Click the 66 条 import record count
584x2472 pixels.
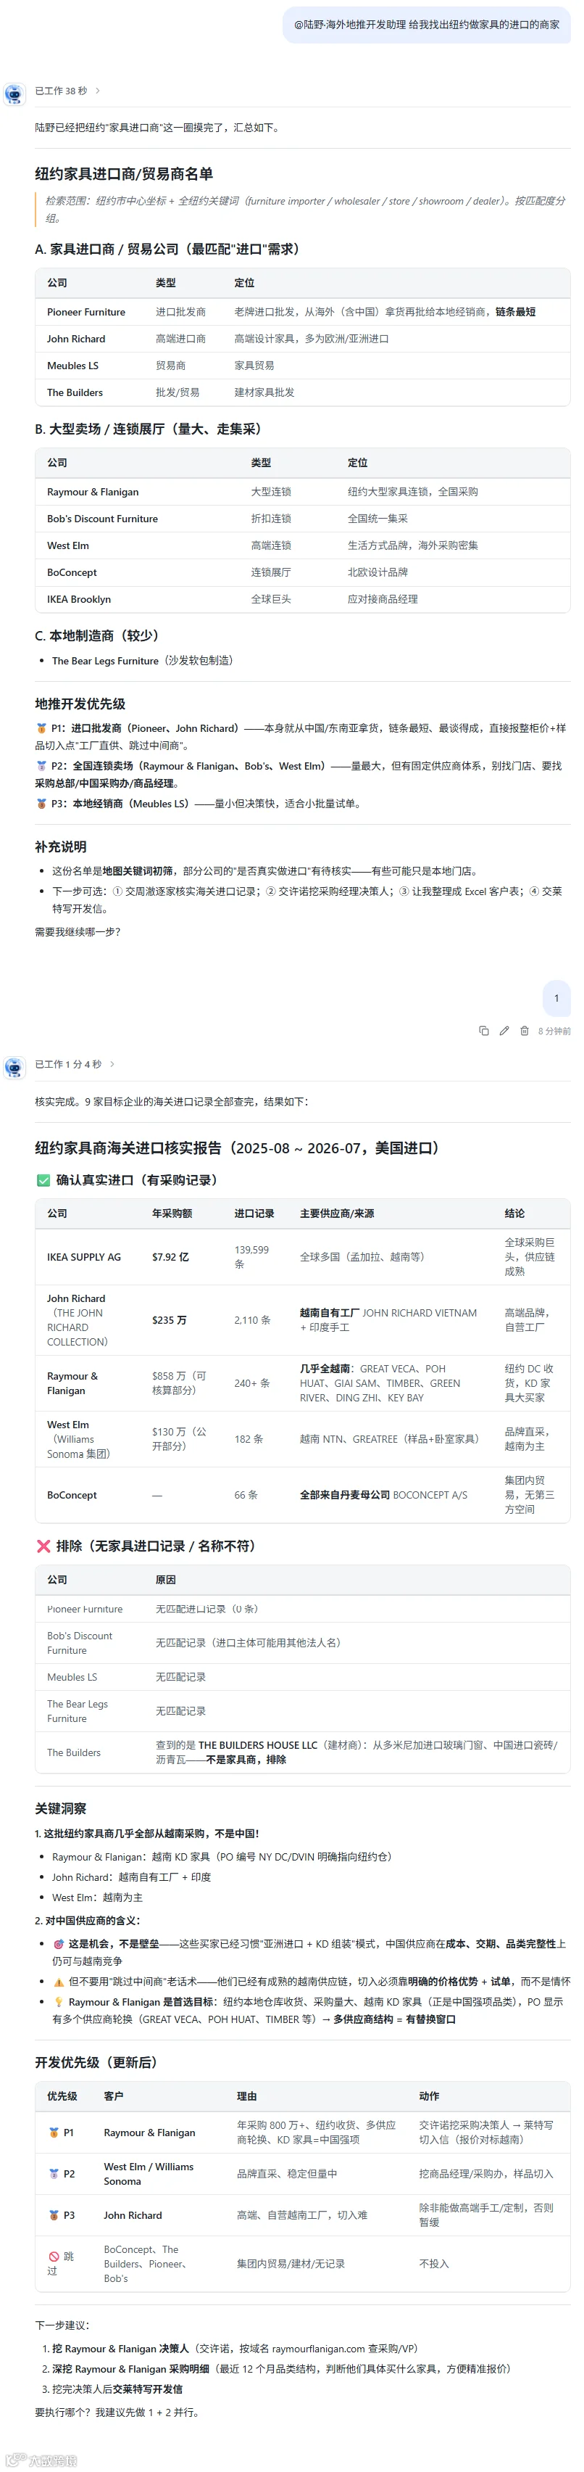click(246, 1496)
